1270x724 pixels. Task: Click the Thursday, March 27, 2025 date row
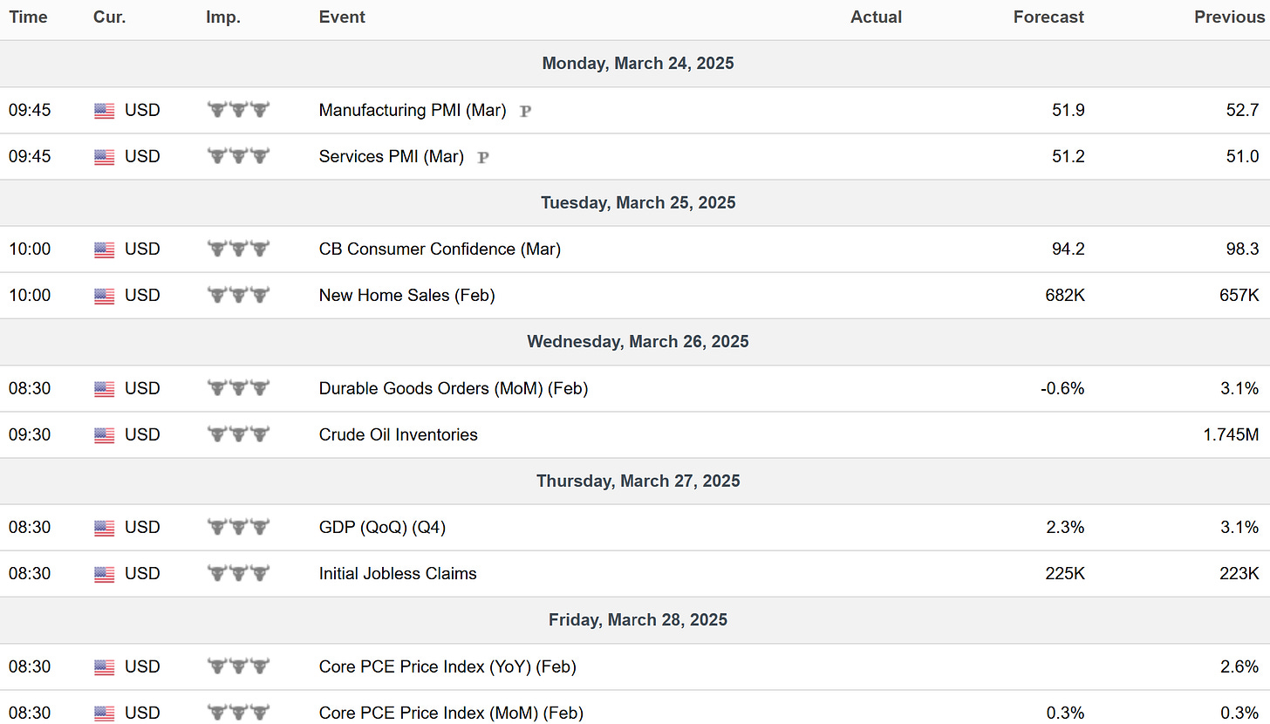pyautogui.click(x=635, y=481)
